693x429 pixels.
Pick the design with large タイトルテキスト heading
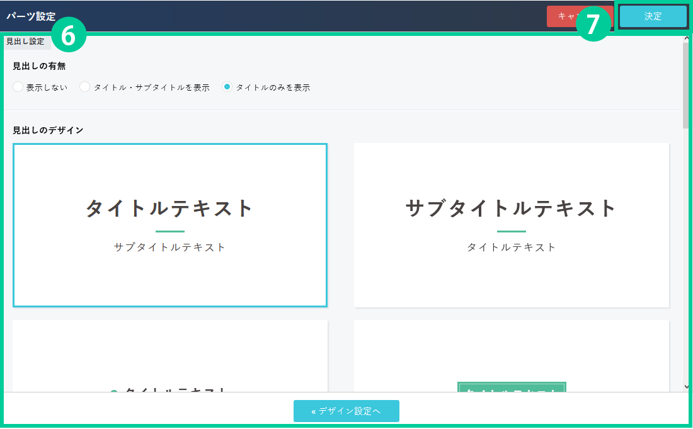170,225
